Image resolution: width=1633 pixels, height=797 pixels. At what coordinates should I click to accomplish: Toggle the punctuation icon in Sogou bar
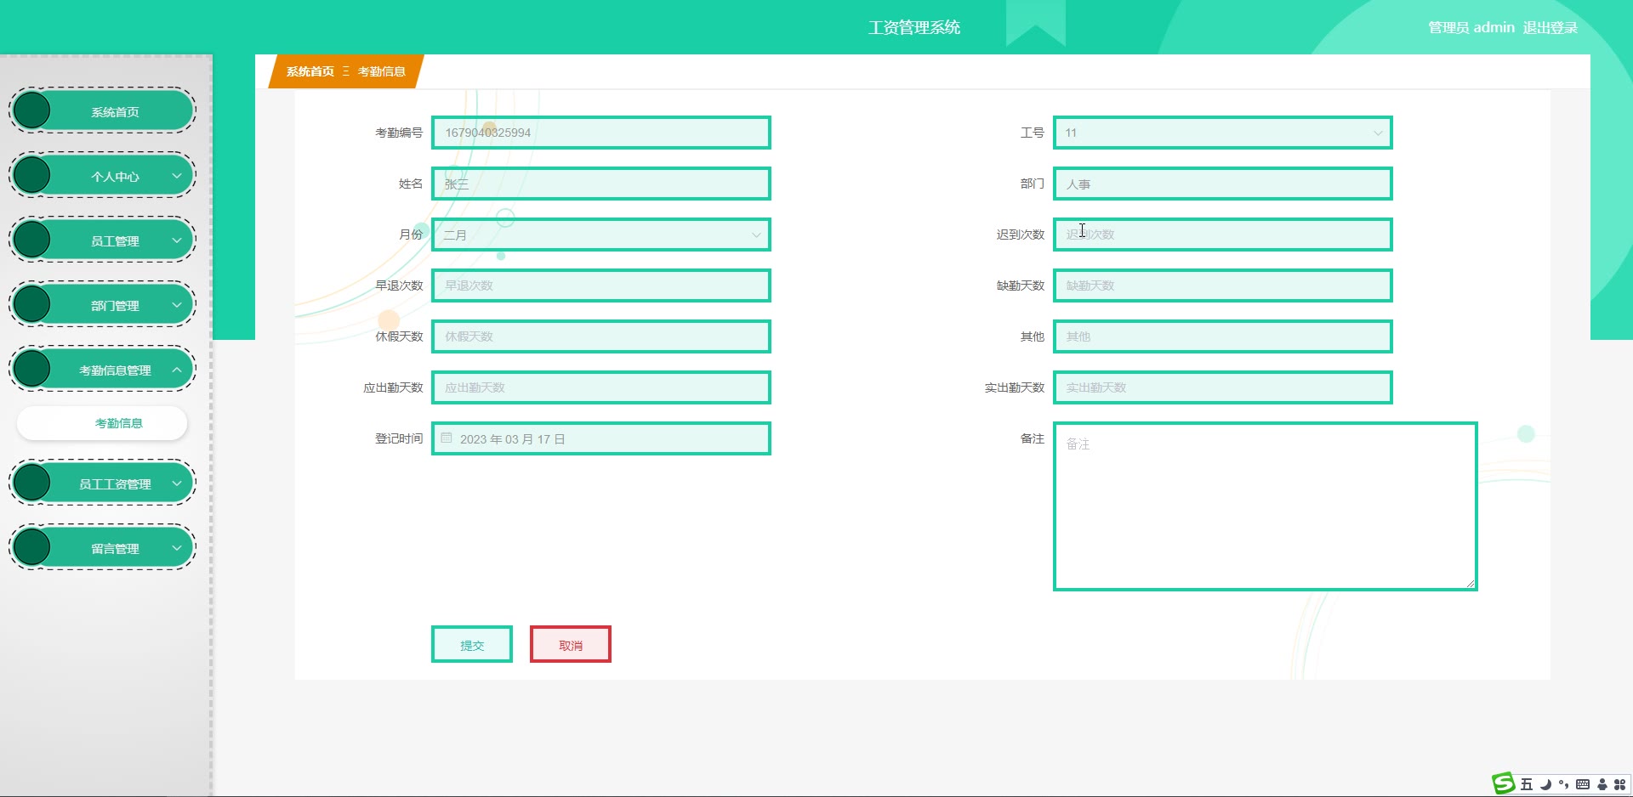(x=1563, y=784)
